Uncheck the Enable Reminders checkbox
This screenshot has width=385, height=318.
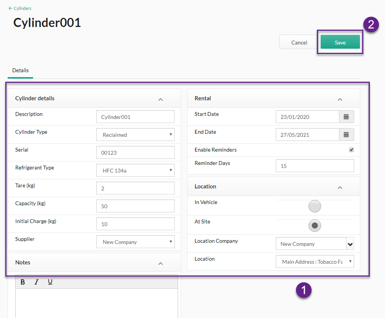(x=352, y=150)
